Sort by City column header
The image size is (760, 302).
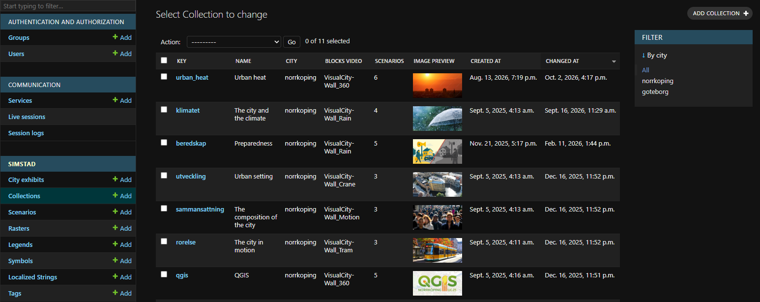(x=292, y=61)
